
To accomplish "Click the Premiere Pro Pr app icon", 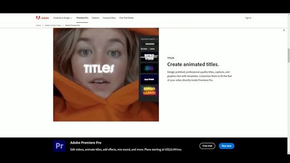I will pos(59,146).
